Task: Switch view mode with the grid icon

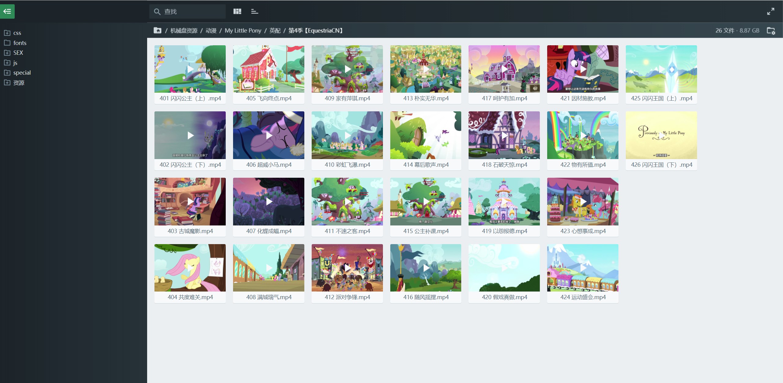Action: click(237, 11)
